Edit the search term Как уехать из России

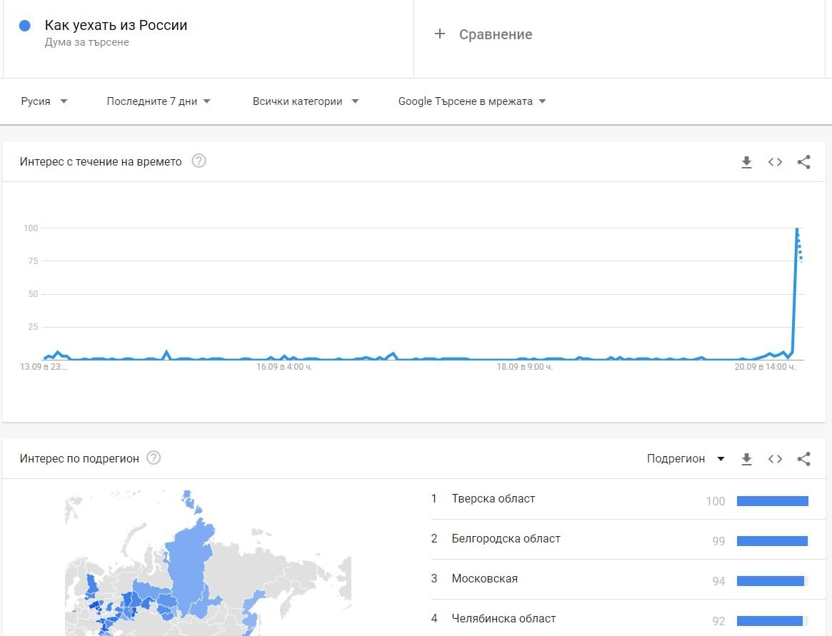pyautogui.click(x=116, y=26)
